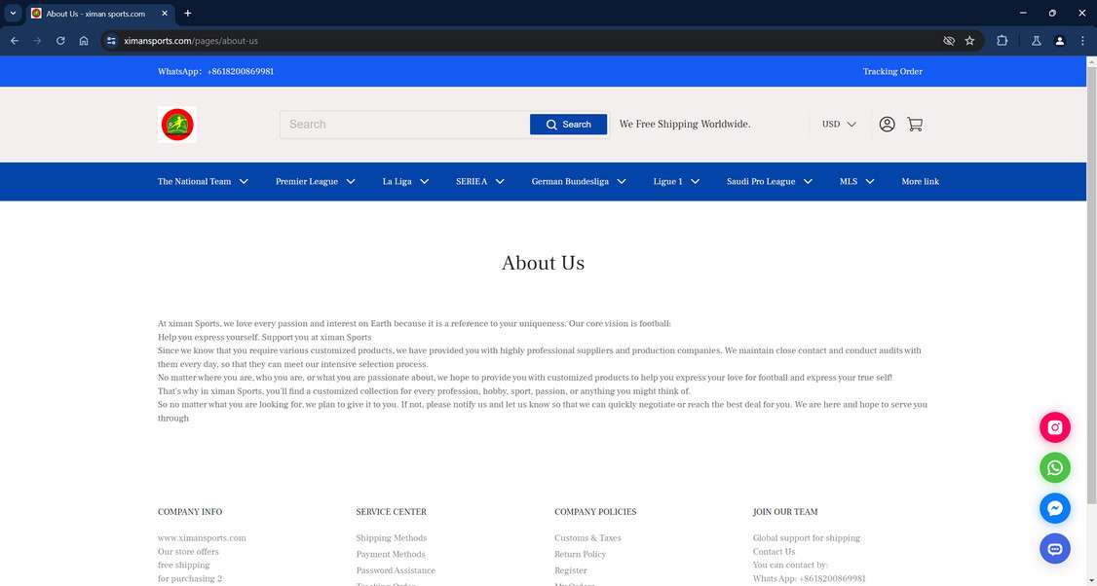Go to the browser home page
Image resolution: width=1097 pixels, height=586 pixels.
pyautogui.click(x=84, y=41)
